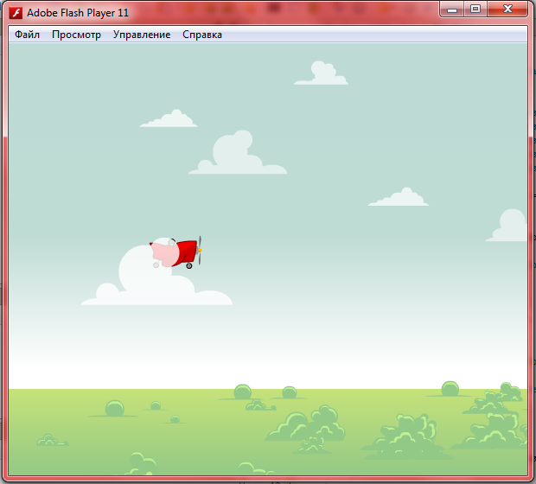Open the Справка menu

202,35
